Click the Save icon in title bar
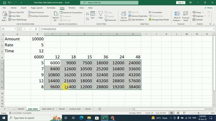 [x=4, y=3]
